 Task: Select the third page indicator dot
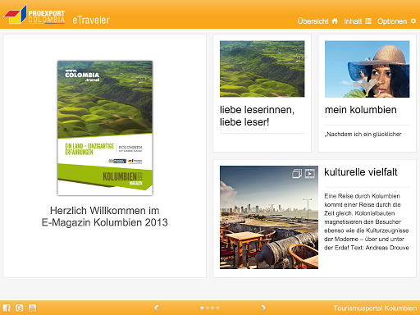point(212,308)
